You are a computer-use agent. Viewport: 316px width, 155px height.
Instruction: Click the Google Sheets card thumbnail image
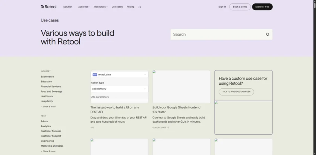point(181,87)
